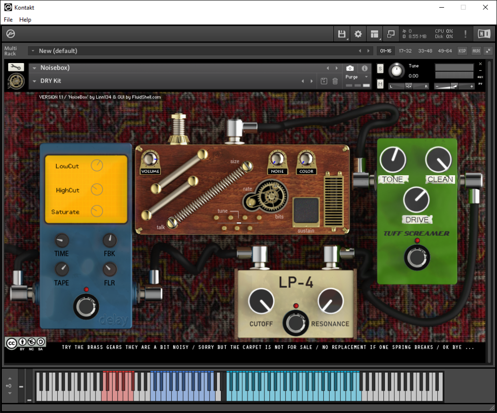Toggle the LP-4 filter footswitch
Screen dimensions: 497x413
click(296, 323)
